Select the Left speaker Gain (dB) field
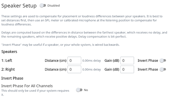Image resolution: width=174 pixels, height=108 pixels. [127, 60]
